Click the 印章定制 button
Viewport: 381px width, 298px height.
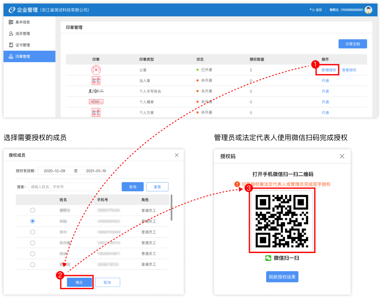[352, 44]
